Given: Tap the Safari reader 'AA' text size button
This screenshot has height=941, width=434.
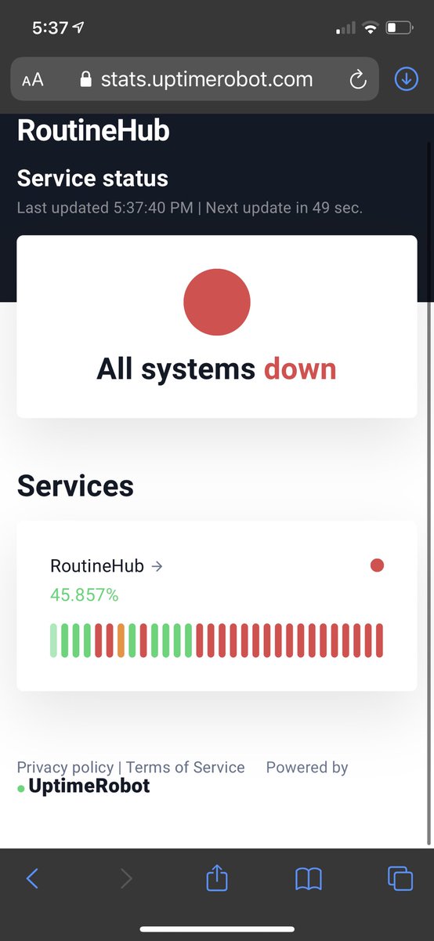Looking at the screenshot, I should coord(33,79).
